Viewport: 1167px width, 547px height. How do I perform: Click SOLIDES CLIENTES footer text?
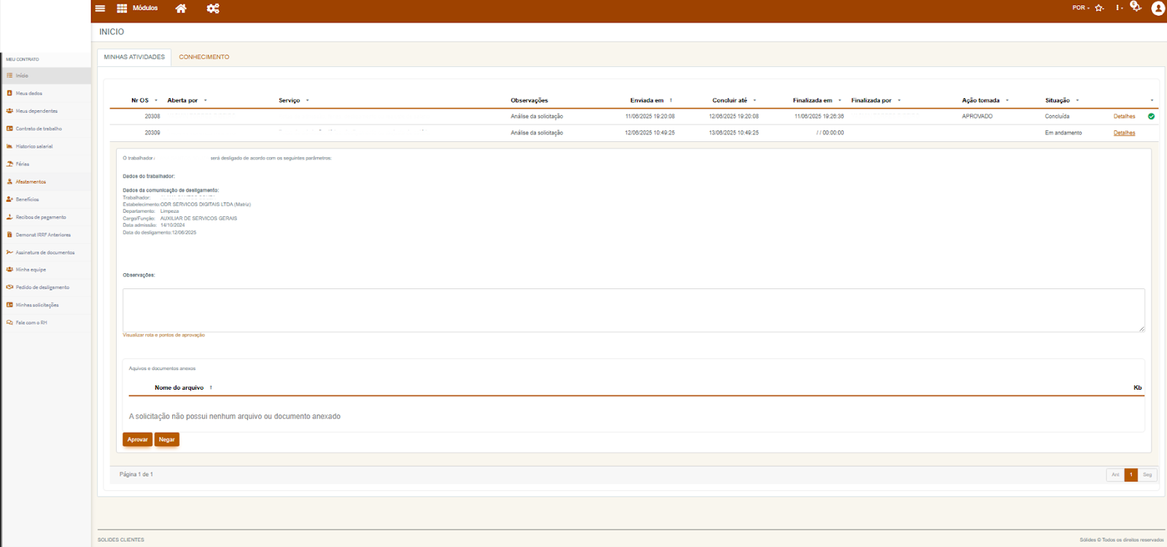tap(121, 540)
